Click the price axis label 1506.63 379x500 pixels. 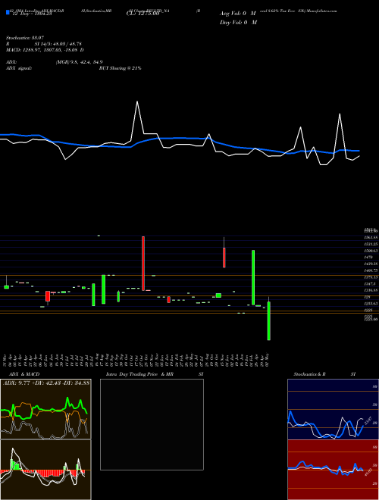[x=371, y=251]
